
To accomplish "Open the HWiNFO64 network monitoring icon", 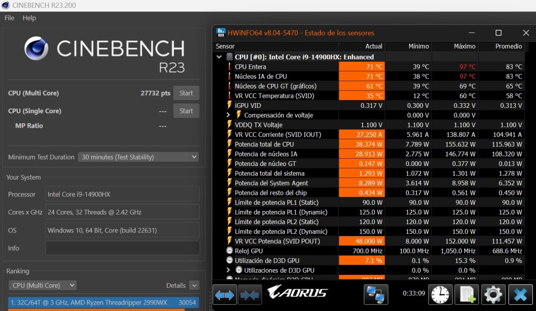I will (376, 294).
